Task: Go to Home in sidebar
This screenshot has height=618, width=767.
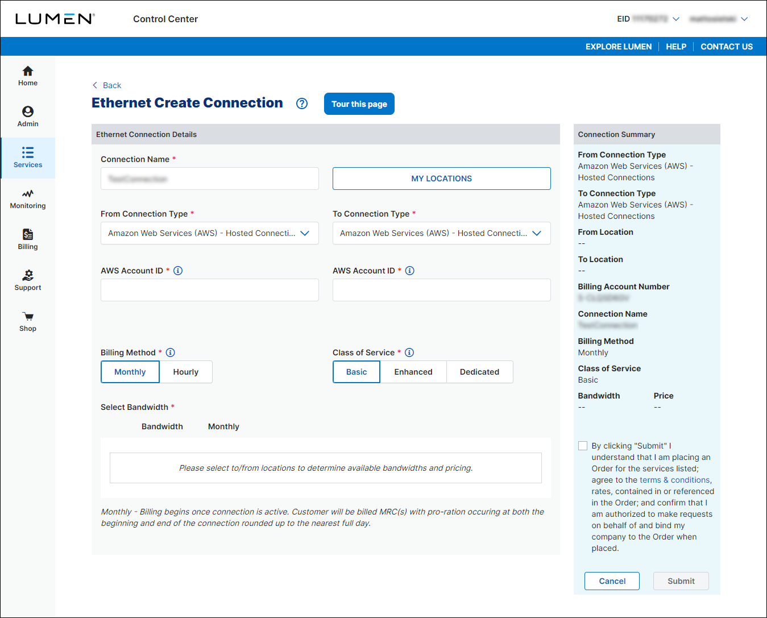Action: [27, 76]
